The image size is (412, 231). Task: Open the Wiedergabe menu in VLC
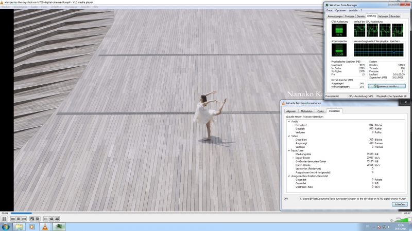(x=21, y=7)
